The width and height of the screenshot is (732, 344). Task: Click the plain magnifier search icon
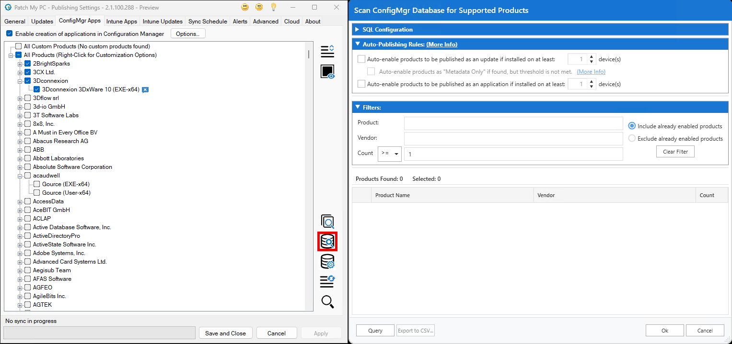[x=327, y=302]
